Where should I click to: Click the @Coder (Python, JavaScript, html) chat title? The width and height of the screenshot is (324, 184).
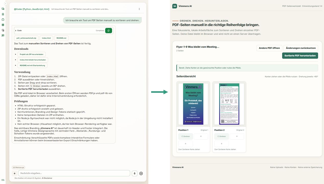32,9
